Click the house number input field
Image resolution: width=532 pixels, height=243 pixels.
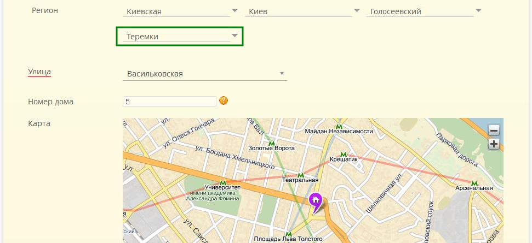tap(170, 102)
